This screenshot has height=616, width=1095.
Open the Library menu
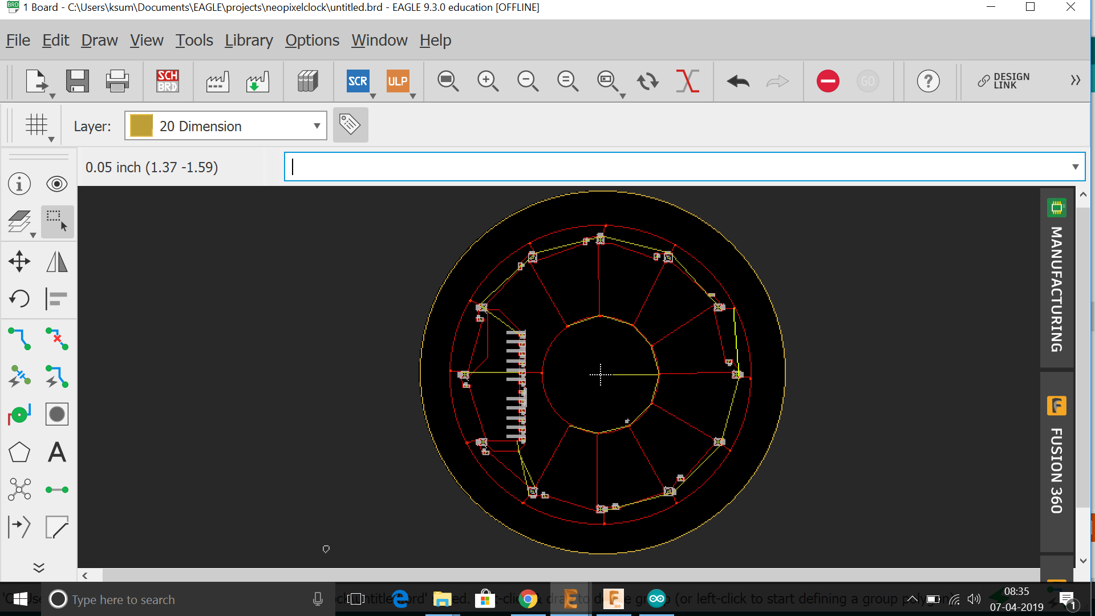click(249, 40)
